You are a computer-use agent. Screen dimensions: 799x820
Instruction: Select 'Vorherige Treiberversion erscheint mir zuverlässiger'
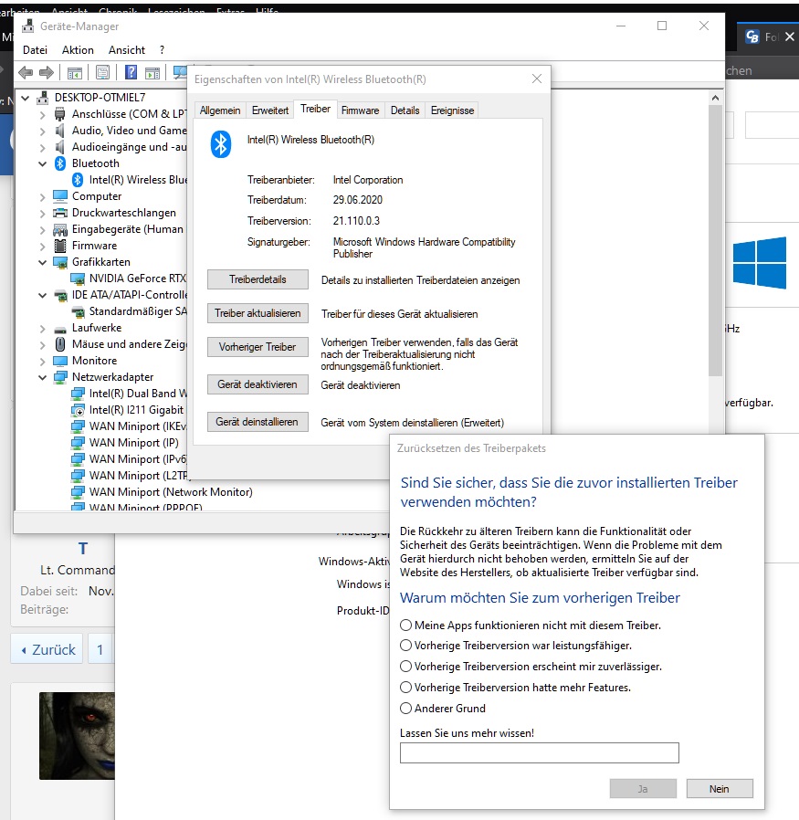[405, 667]
